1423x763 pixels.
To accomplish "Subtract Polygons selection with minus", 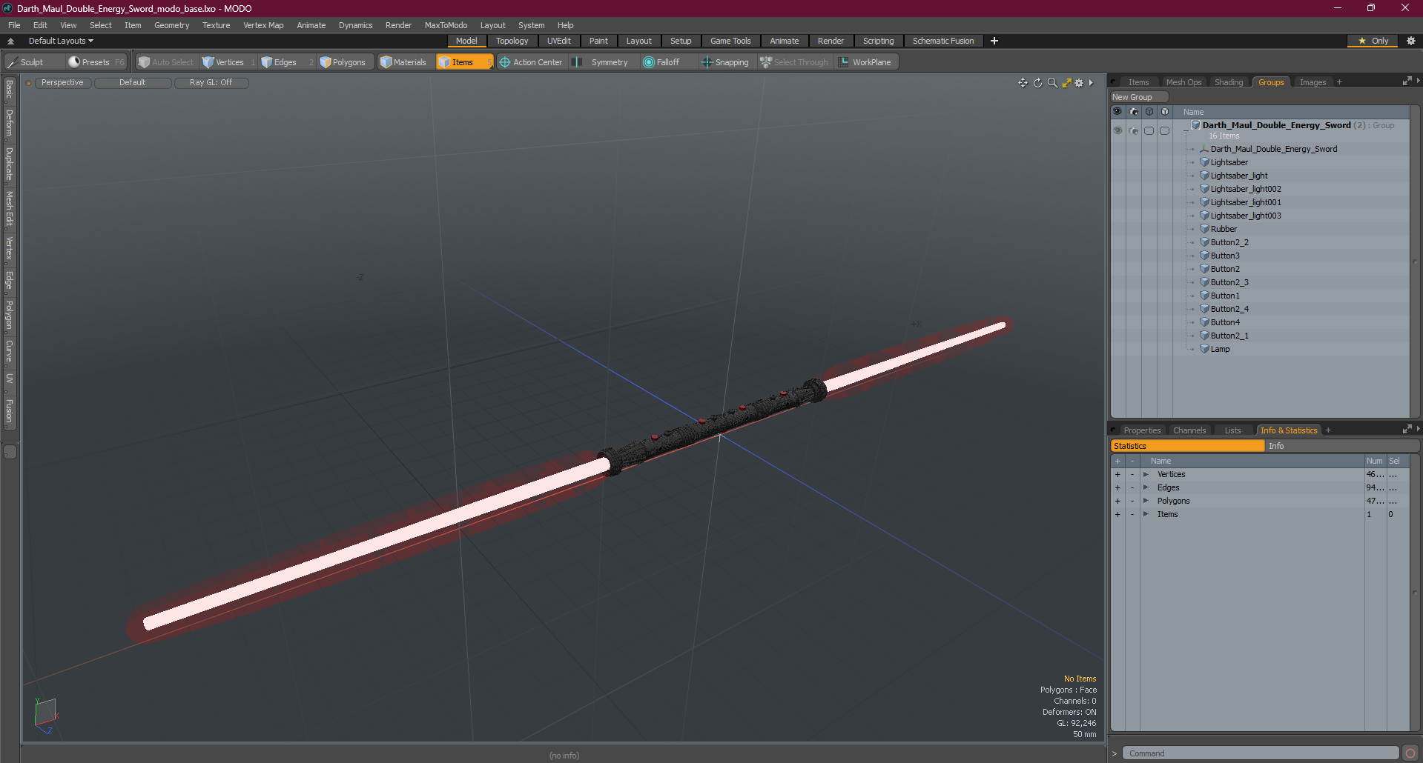I will (x=1132, y=501).
